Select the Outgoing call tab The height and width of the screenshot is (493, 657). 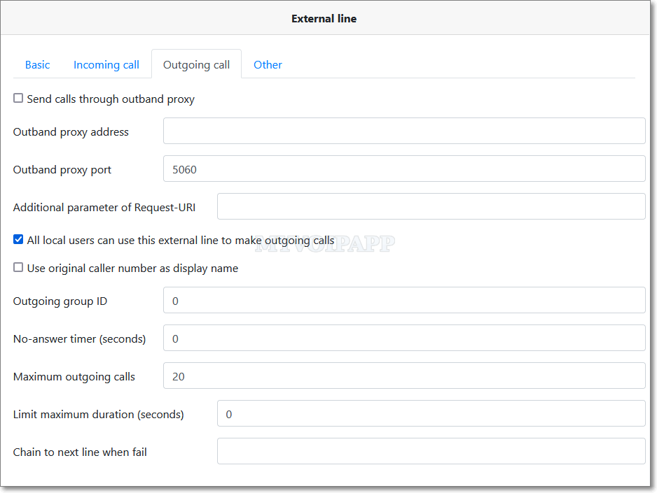[x=196, y=65]
